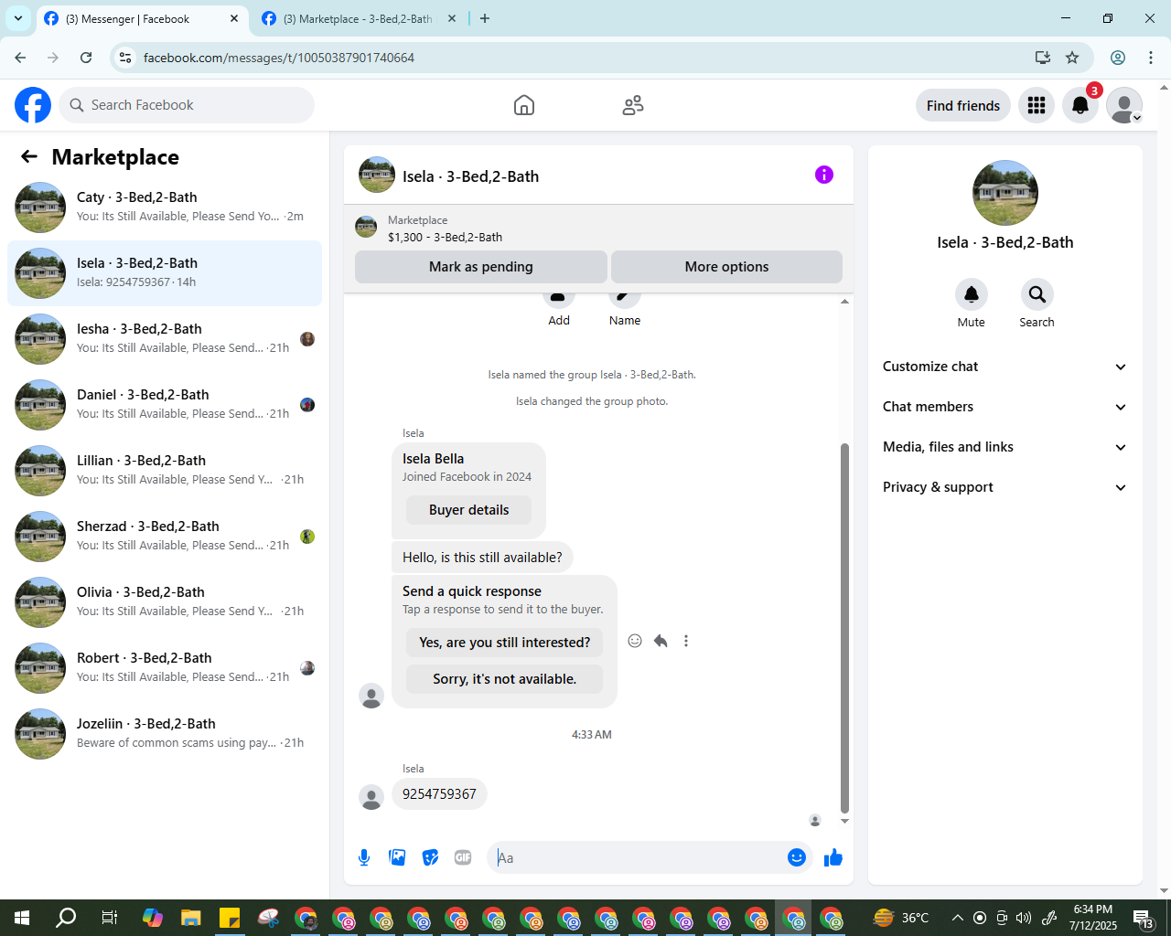
Task: Attach a photo with the image icon
Action: [x=397, y=857]
